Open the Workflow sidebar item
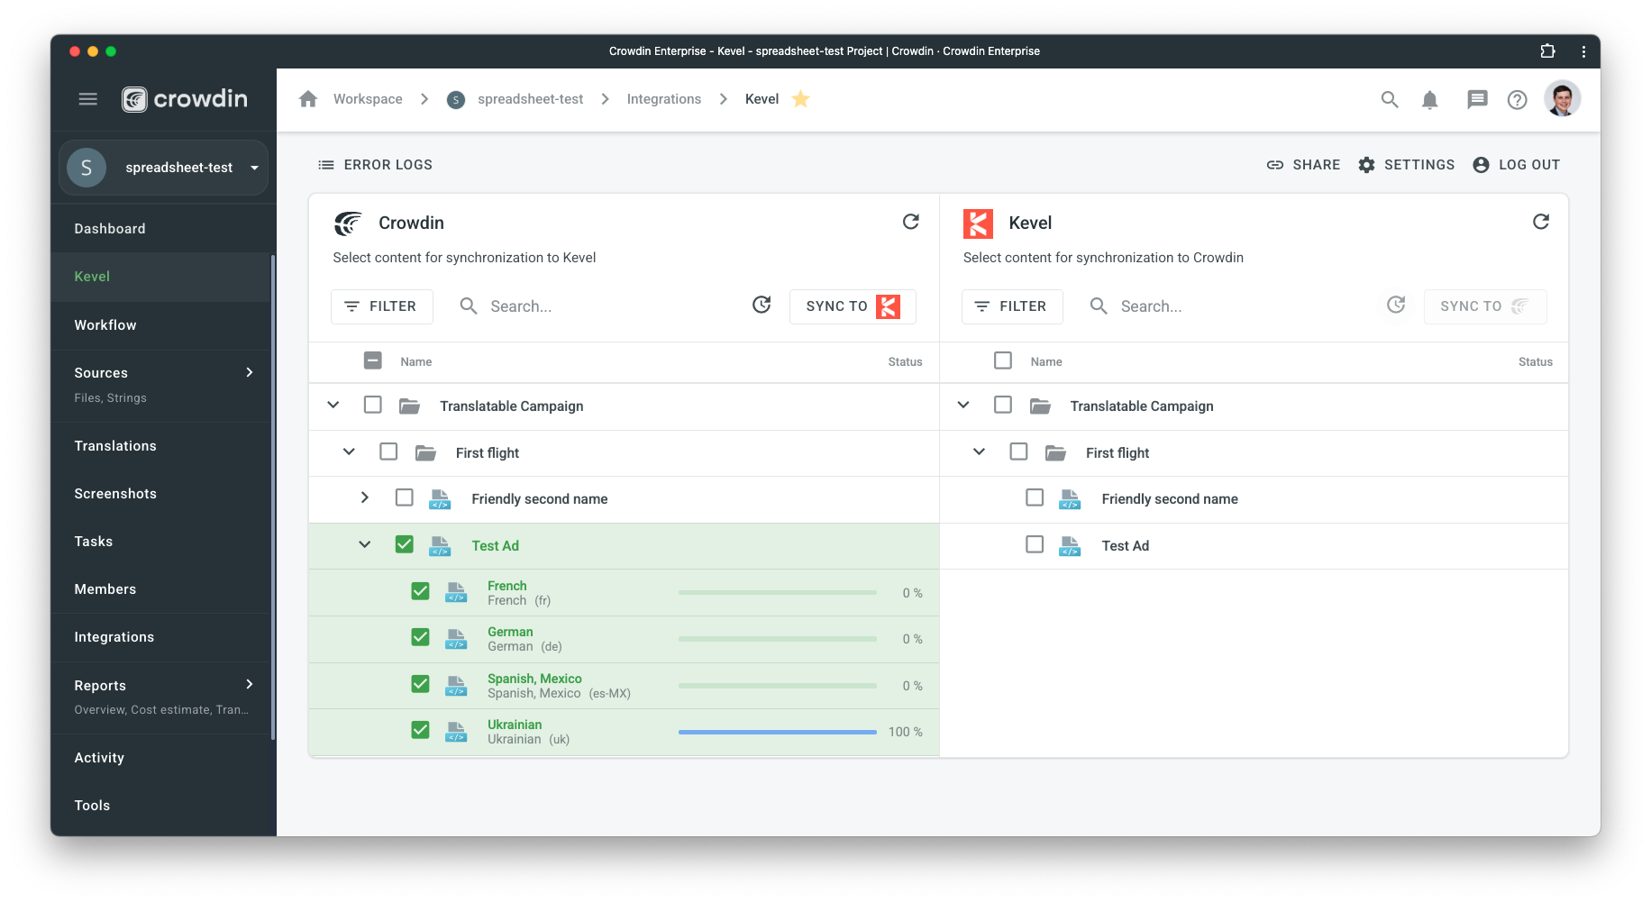Image resolution: width=1651 pixels, height=903 pixels. coord(160,325)
